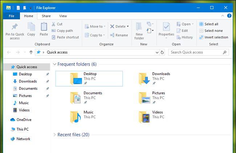Switch to the Share tab
Viewport: 236px width, 153px height.
(x=46, y=16)
